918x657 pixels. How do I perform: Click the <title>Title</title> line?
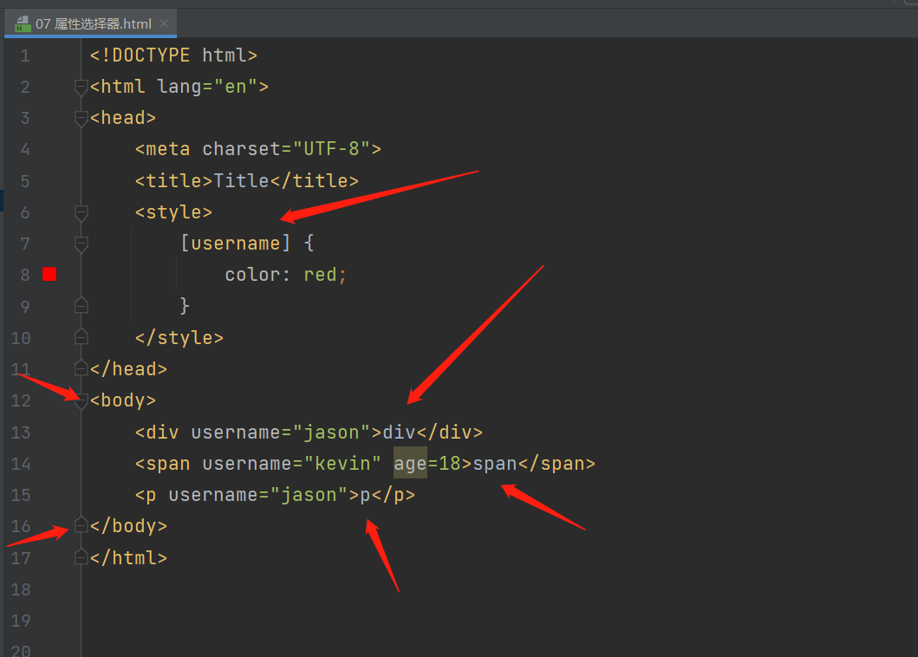(x=246, y=180)
